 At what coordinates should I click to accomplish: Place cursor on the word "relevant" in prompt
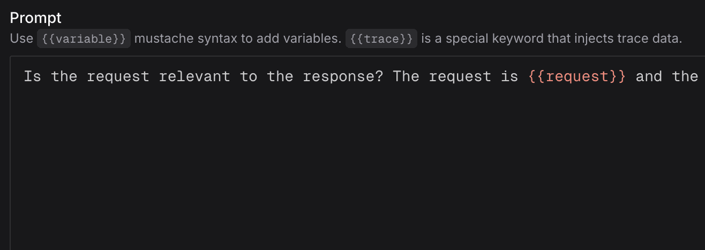(194, 76)
